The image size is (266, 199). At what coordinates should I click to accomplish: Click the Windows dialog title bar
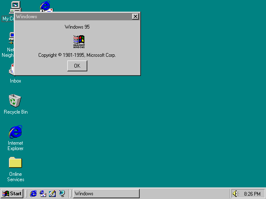(x=71, y=17)
